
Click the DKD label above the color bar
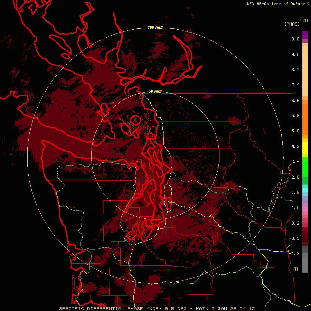click(304, 21)
